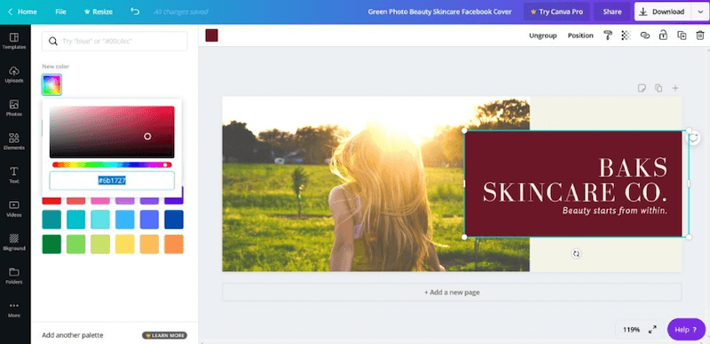Open the Elements sidebar panel

point(14,142)
